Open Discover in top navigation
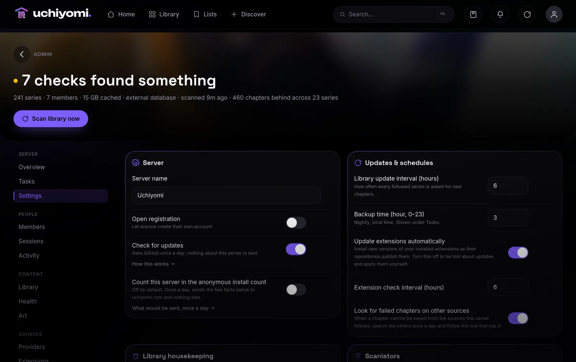Viewport: 576px width, 362px height. click(248, 14)
